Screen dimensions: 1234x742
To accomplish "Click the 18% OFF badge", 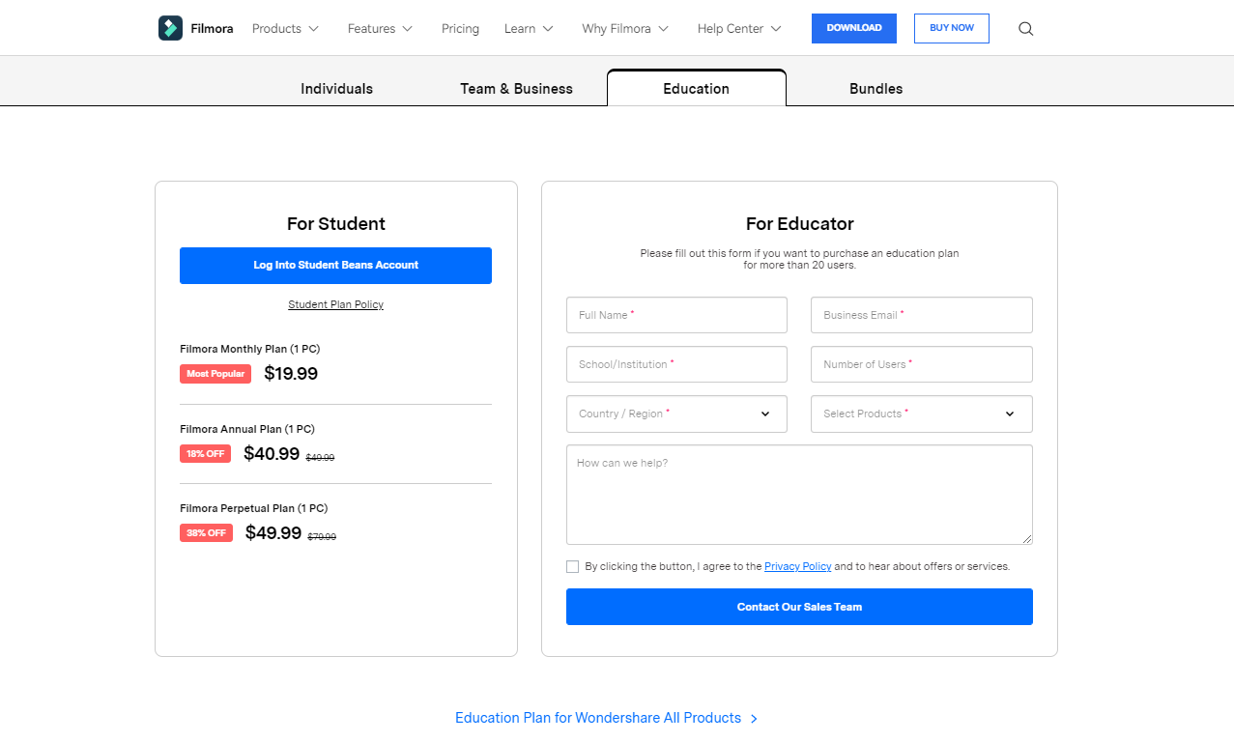I will pyautogui.click(x=205, y=454).
